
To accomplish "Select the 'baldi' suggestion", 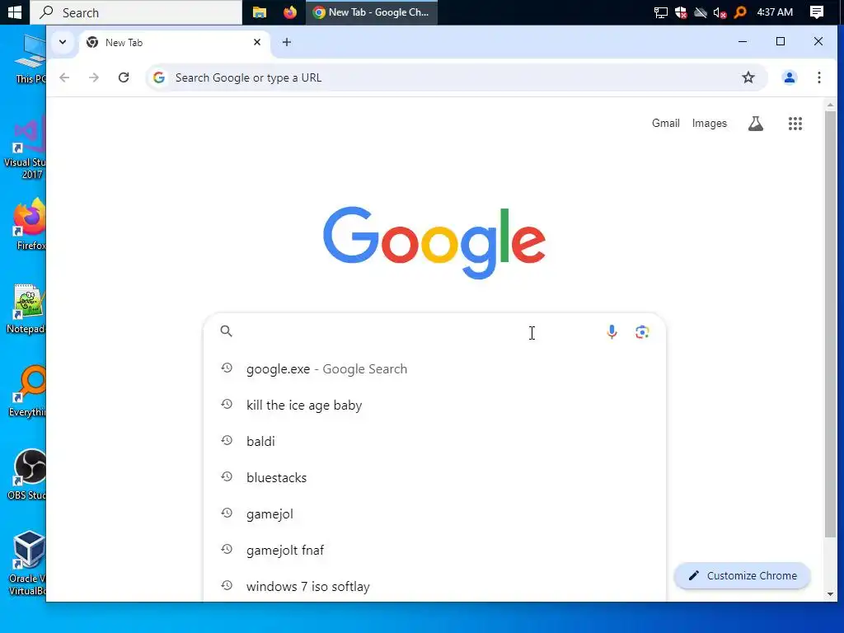I will click(x=434, y=442).
